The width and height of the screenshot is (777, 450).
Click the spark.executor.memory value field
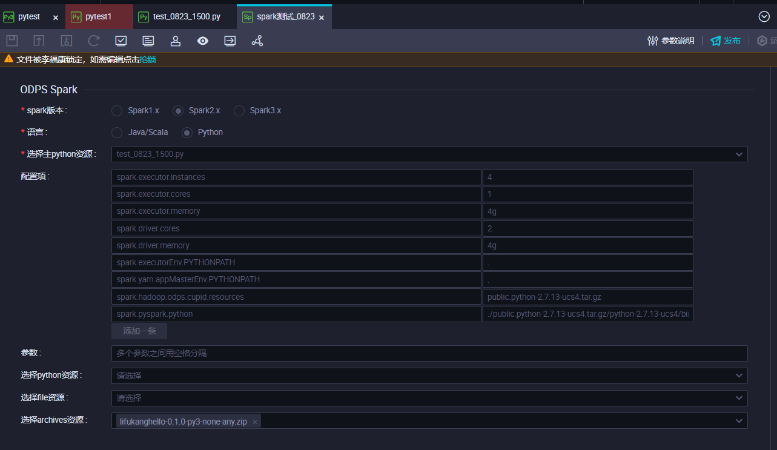tap(587, 211)
